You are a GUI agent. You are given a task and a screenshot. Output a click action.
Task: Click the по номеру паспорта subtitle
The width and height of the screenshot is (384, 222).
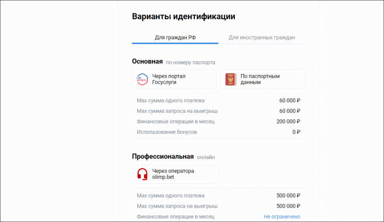point(191,62)
